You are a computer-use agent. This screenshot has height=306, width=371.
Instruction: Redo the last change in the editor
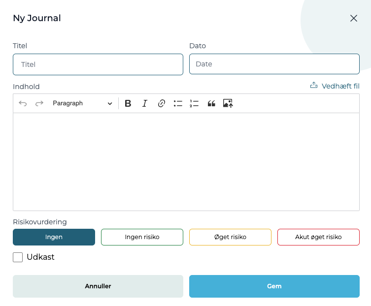(39, 103)
